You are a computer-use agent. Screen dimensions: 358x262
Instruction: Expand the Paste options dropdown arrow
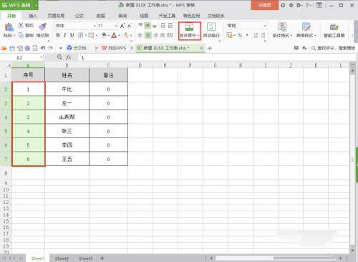coord(14,36)
